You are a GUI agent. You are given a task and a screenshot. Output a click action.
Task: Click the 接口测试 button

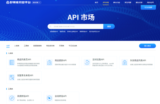pos(147,46)
